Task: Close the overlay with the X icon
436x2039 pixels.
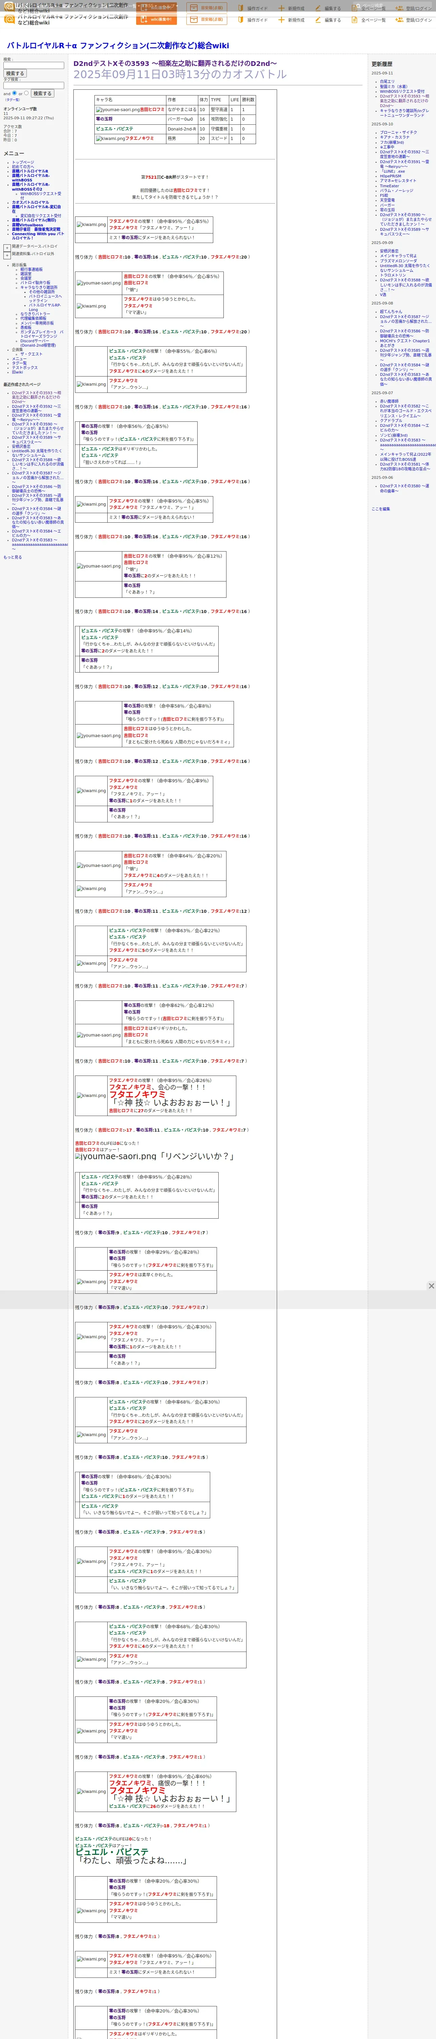Action: (x=431, y=1286)
